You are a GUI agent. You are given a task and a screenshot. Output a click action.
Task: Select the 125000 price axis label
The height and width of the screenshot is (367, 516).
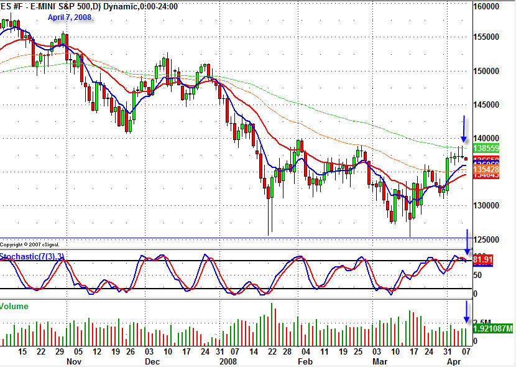tap(486, 239)
